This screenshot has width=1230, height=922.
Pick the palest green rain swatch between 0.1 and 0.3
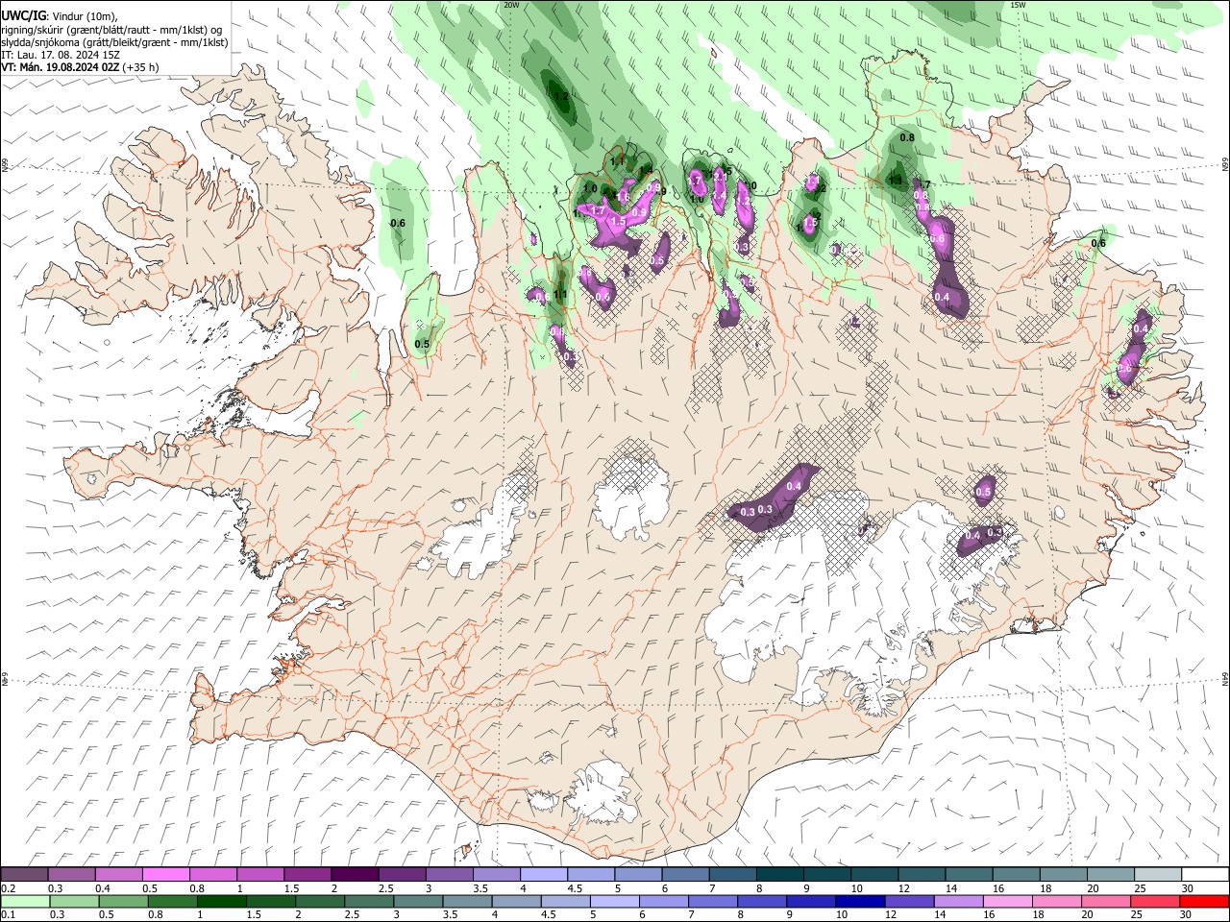pyautogui.click(x=25, y=901)
